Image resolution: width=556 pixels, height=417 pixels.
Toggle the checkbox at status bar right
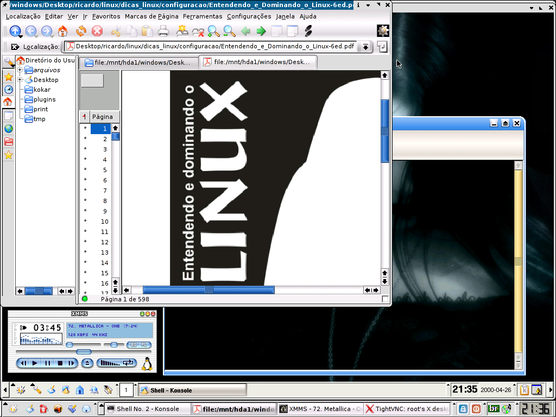click(x=385, y=299)
